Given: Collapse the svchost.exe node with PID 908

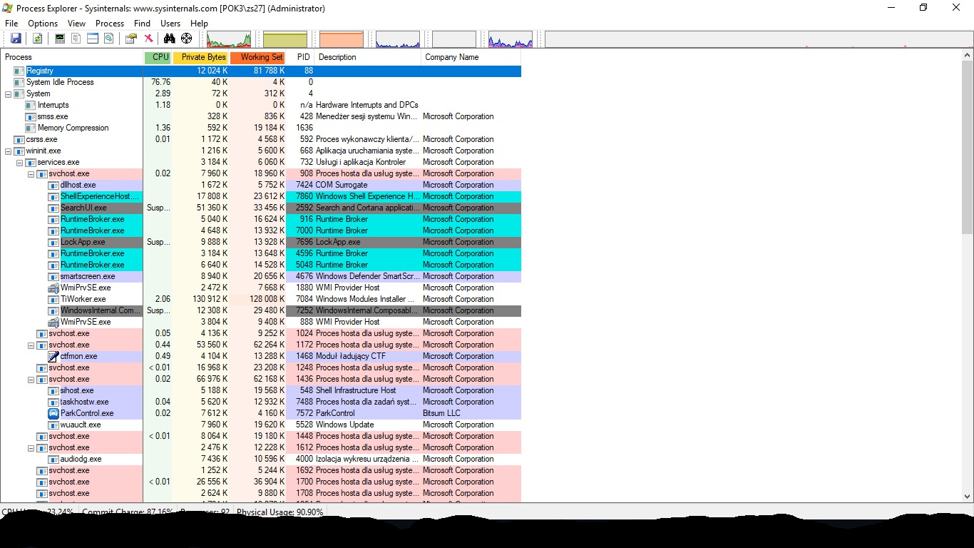Looking at the screenshot, I should point(31,173).
